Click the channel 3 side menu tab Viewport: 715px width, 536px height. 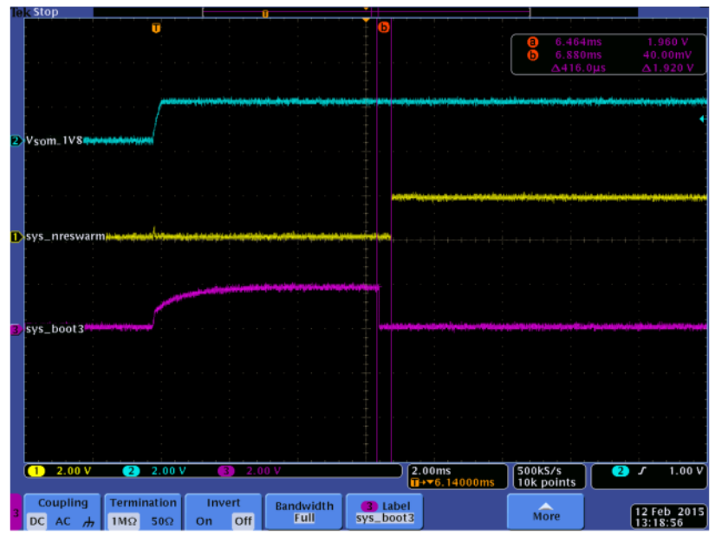tap(16, 513)
